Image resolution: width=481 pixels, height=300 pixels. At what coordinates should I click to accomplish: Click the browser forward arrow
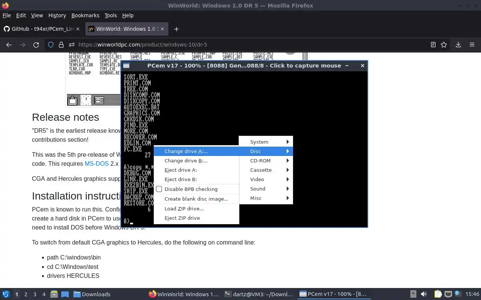23,45
